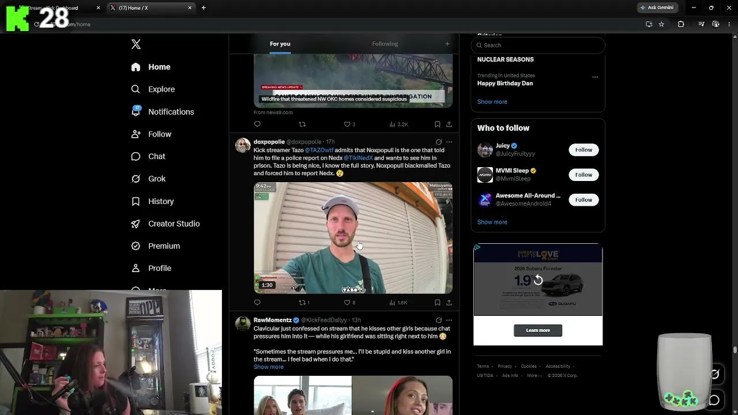The image size is (738, 415).
Task: Bookmark this page with the star icon
Action: tap(661, 24)
